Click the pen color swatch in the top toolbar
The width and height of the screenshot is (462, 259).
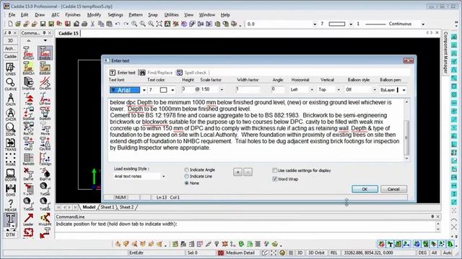pos(337,24)
